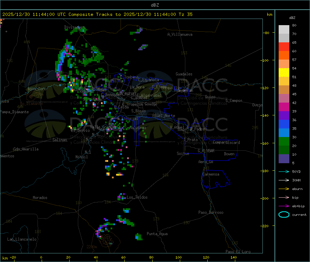Screen dimensions: 310x262
Task: Click the El_Desvio map label
Action: click(80, 130)
